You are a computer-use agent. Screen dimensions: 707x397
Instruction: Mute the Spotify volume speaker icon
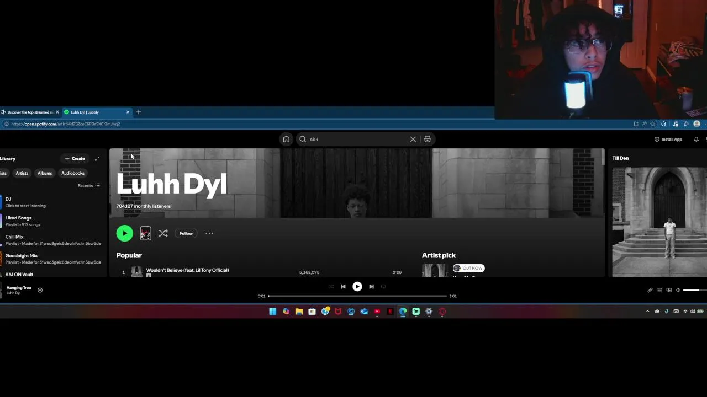tap(678, 290)
